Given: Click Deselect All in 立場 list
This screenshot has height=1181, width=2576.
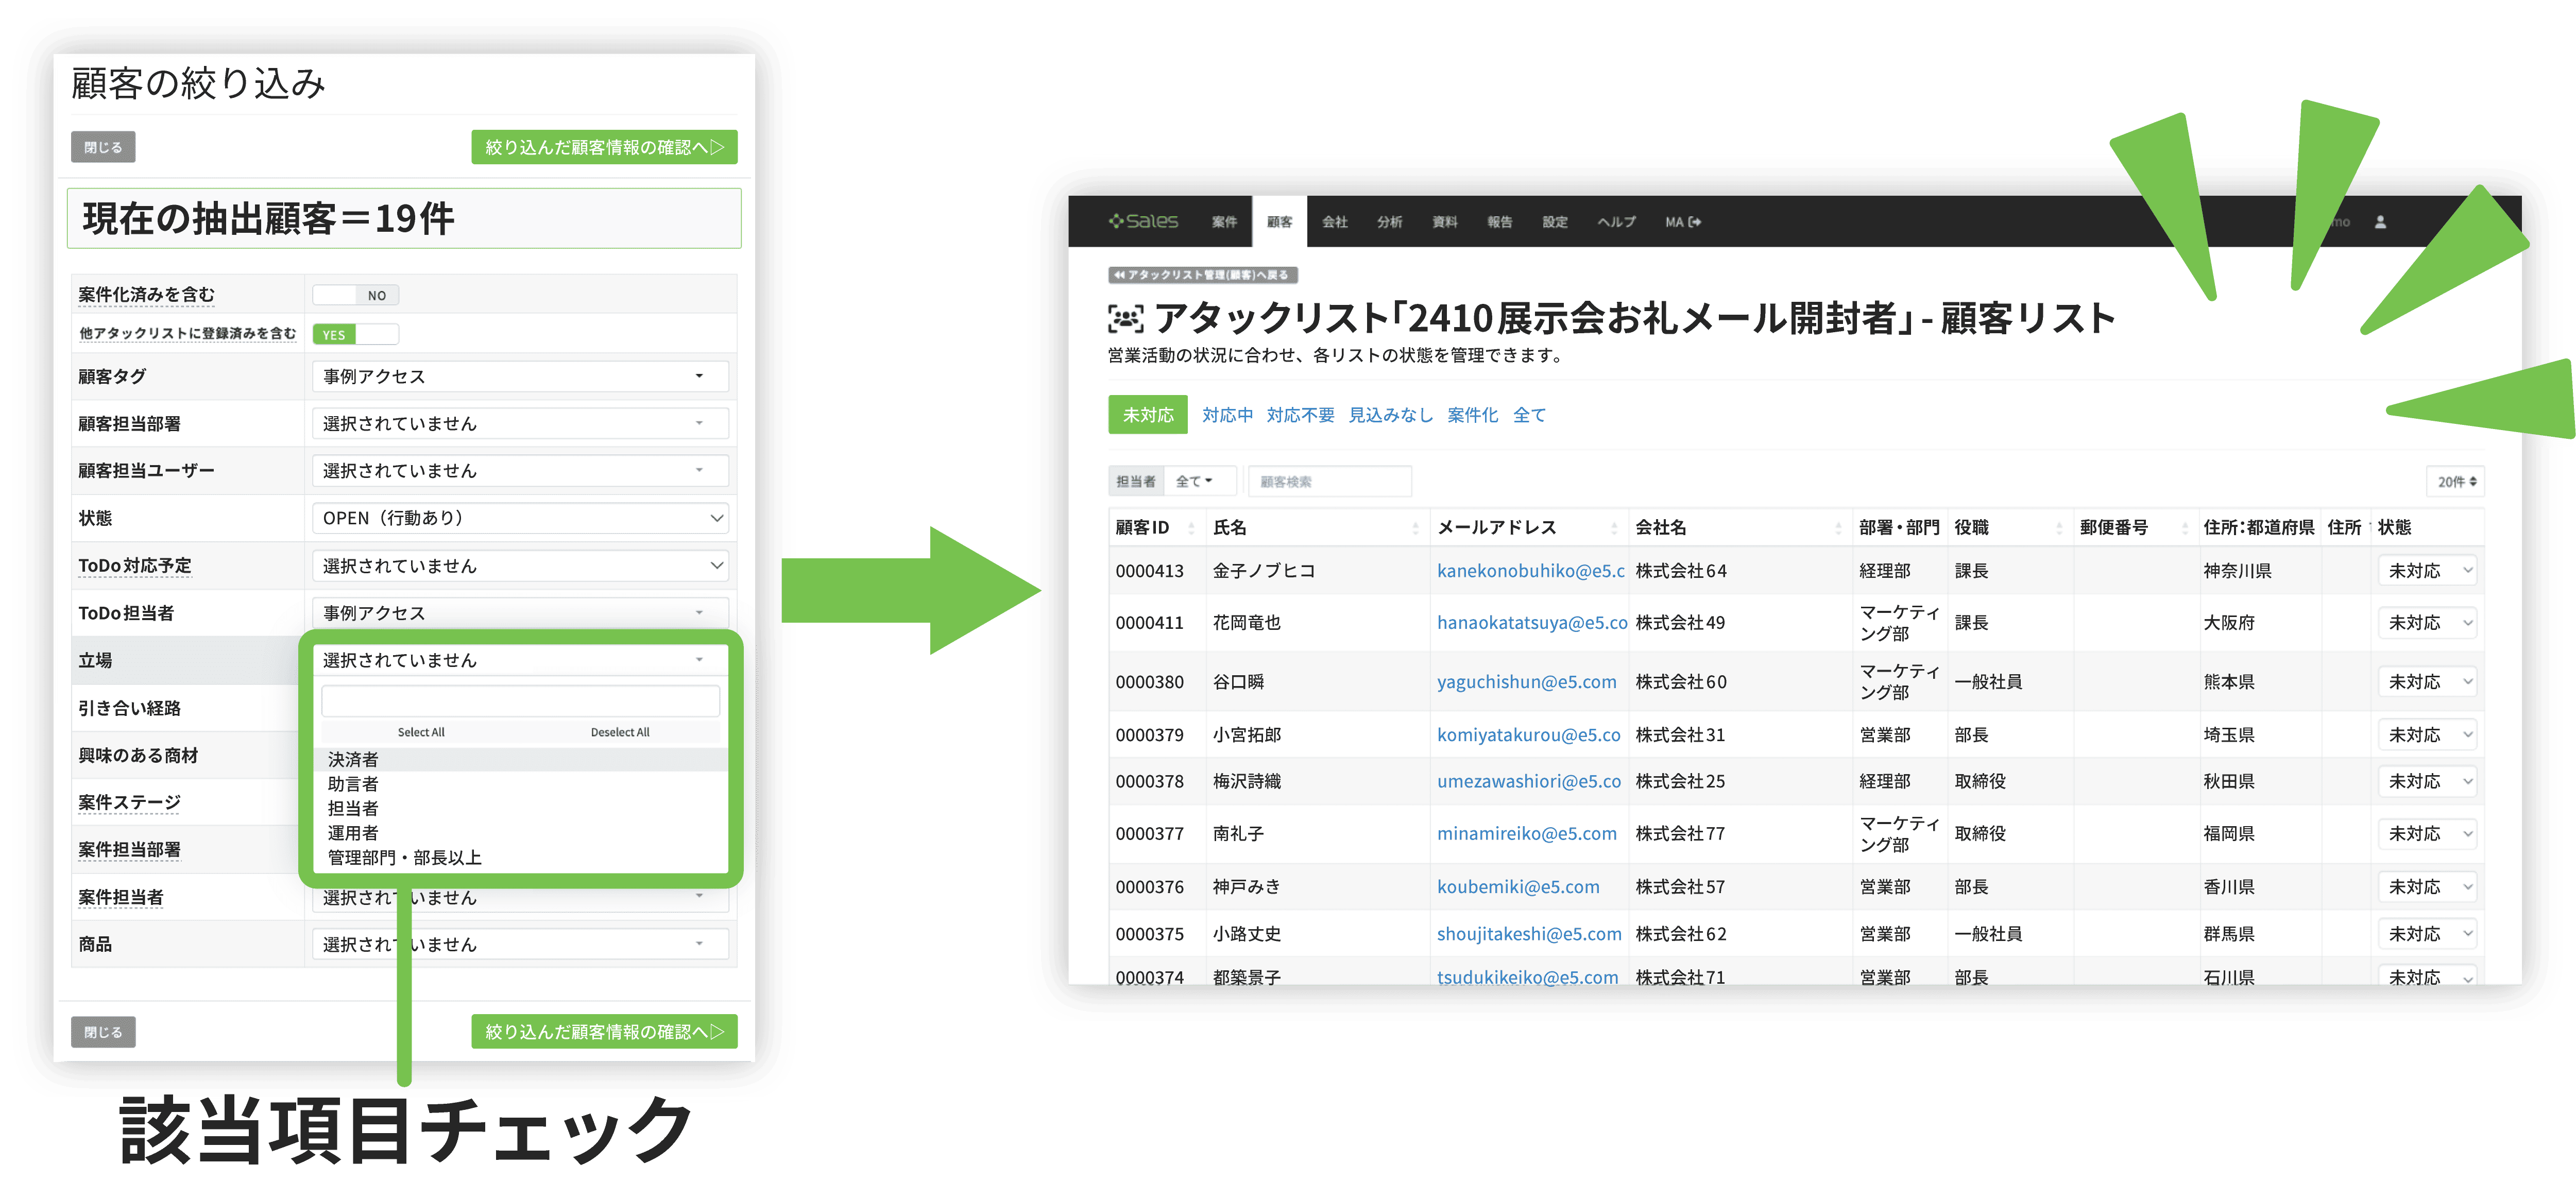Looking at the screenshot, I should [620, 732].
